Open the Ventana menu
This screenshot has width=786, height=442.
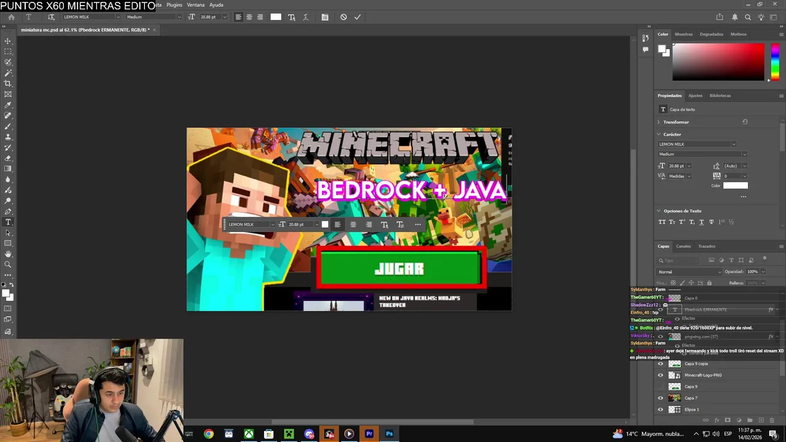click(195, 5)
